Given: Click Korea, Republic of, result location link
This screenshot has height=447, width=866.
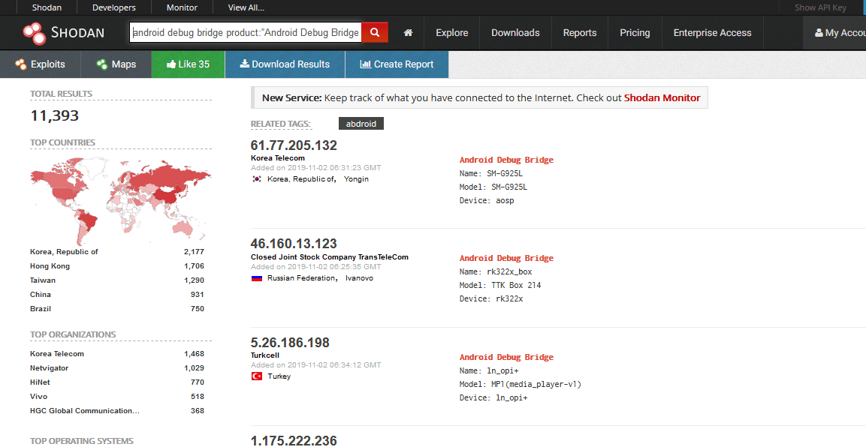Looking at the screenshot, I should click(302, 179).
